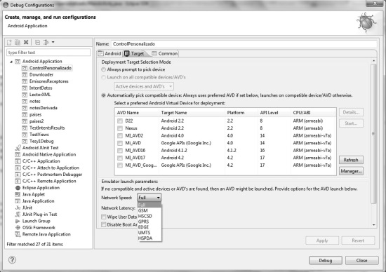
Task: Delete selected launch configuration icon
Action: (x=26, y=42)
